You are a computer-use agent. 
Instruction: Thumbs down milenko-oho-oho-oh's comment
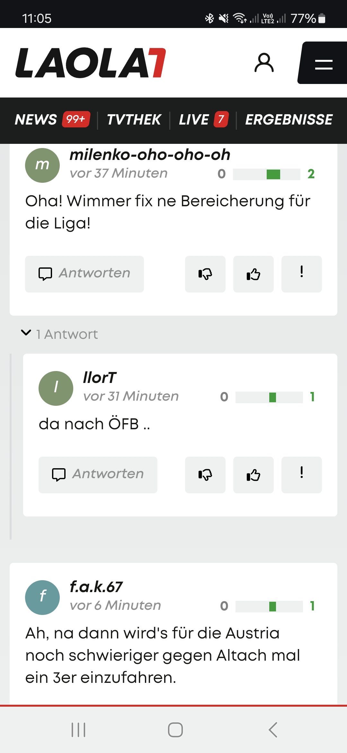205,274
